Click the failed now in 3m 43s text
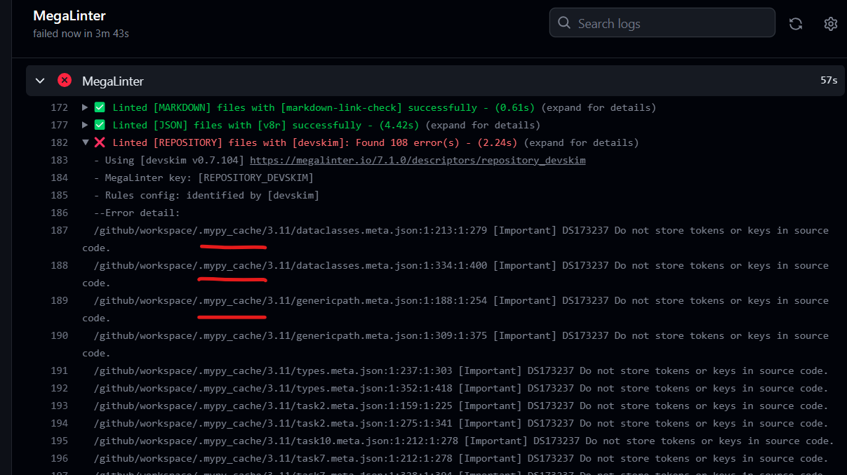 coord(81,33)
